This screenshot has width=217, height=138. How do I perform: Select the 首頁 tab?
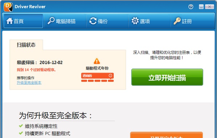point(23,21)
